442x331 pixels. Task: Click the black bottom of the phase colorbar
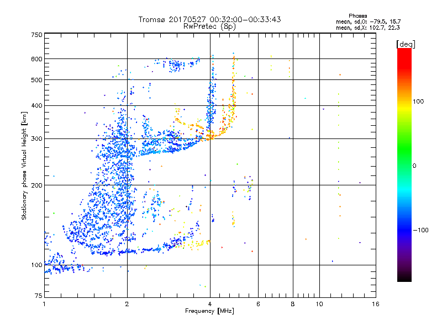coord(404,277)
